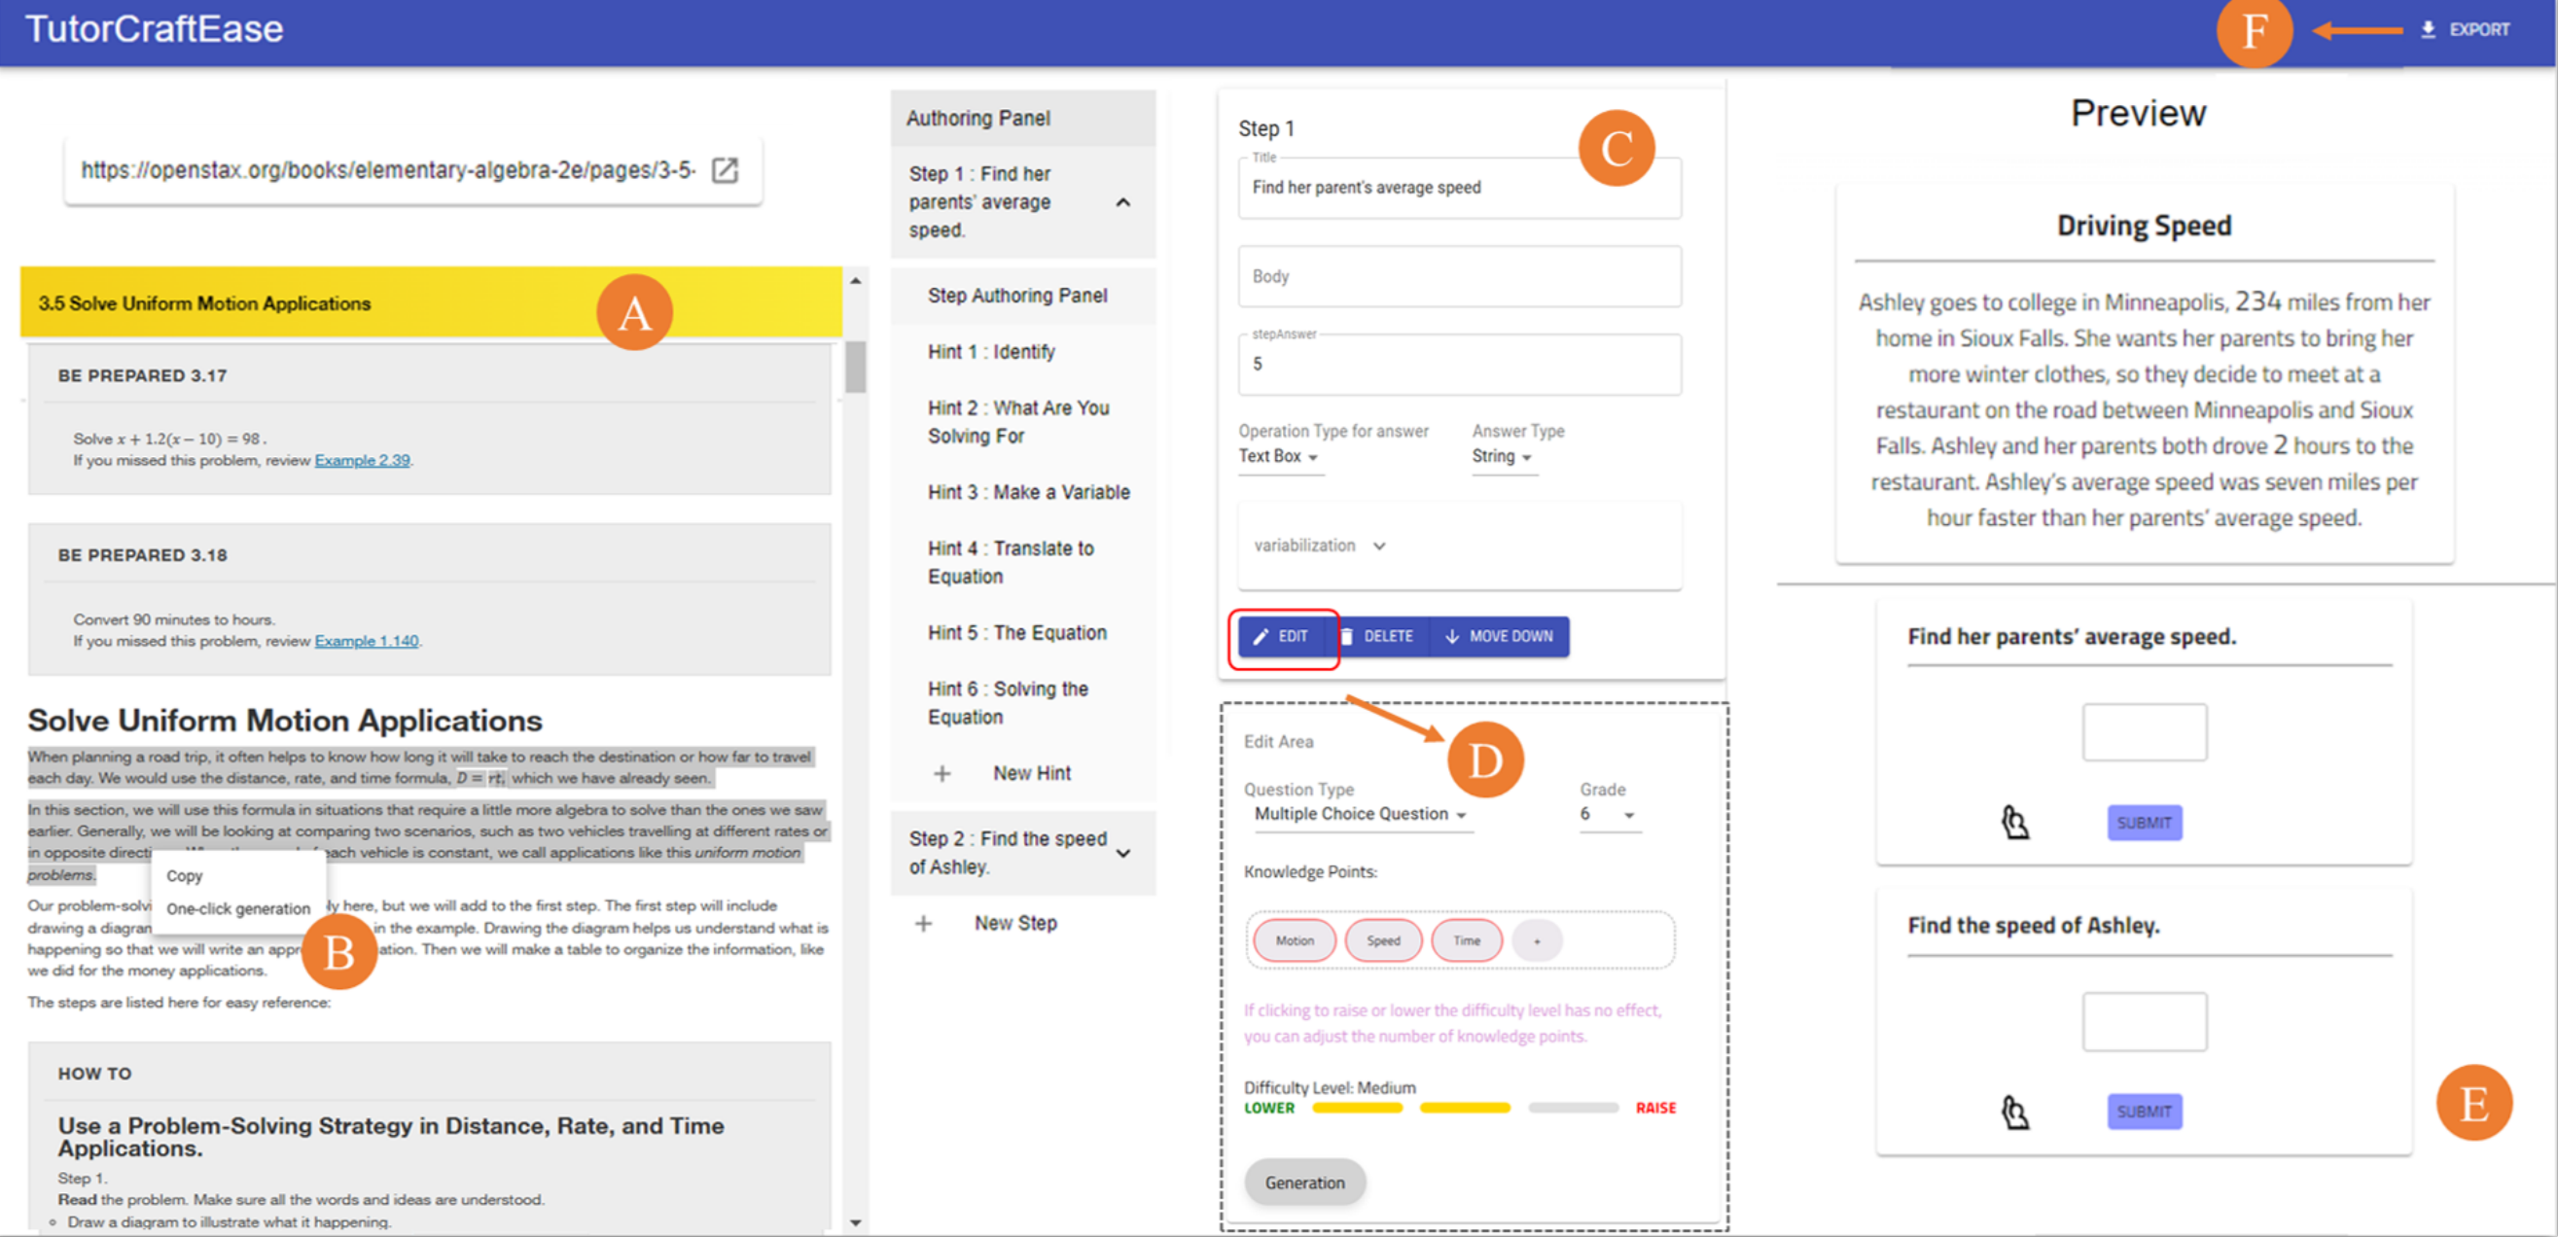Click the hint hand icon under parents' speed
2558x1237 pixels.
pyautogui.click(x=2015, y=822)
